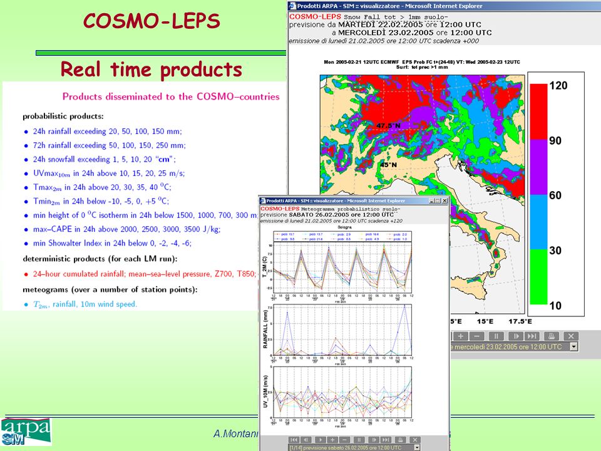Click 'meteograms (over a number of station points):' label
Viewport: 601px width, 451px height.
click(x=110, y=289)
